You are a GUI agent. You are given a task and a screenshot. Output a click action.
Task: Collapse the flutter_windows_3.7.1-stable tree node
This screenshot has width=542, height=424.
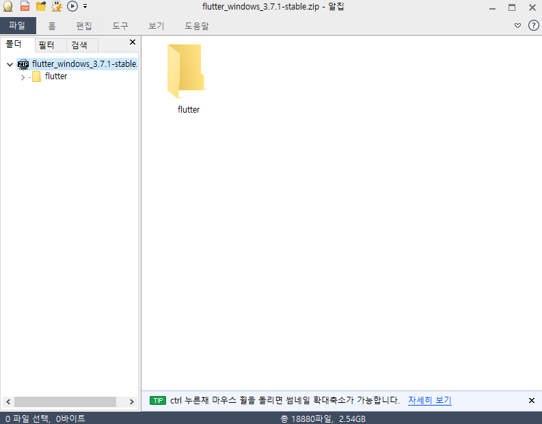[x=10, y=64]
